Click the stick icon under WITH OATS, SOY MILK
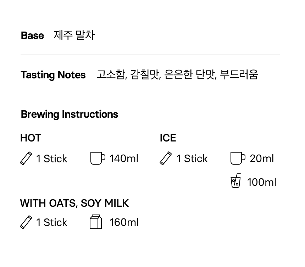The width and height of the screenshot is (305, 267). click(26, 222)
